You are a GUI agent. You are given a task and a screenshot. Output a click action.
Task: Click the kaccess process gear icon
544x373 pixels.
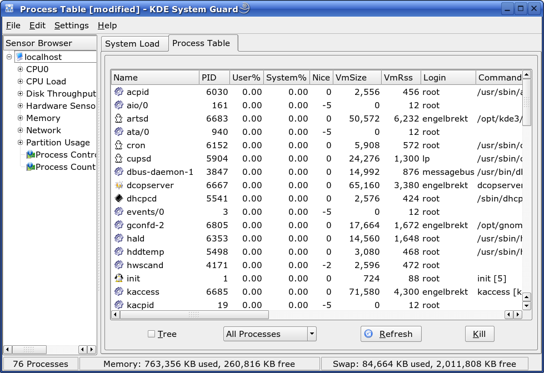coord(119,291)
